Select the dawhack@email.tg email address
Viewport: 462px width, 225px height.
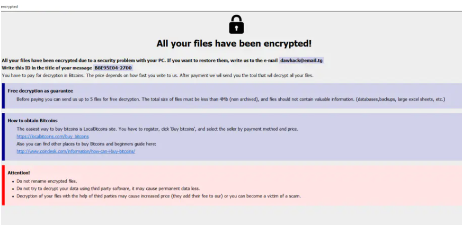pyautogui.click(x=301, y=60)
